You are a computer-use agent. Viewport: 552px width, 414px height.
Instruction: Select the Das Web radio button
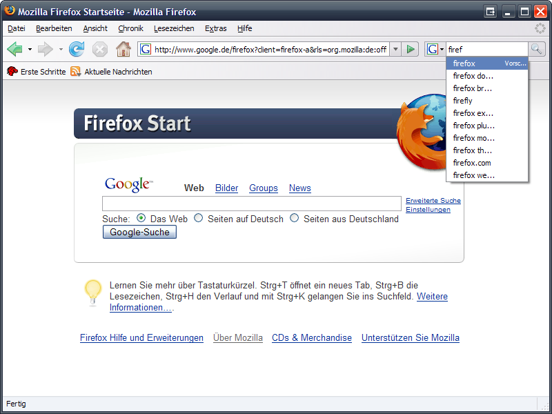click(x=141, y=218)
